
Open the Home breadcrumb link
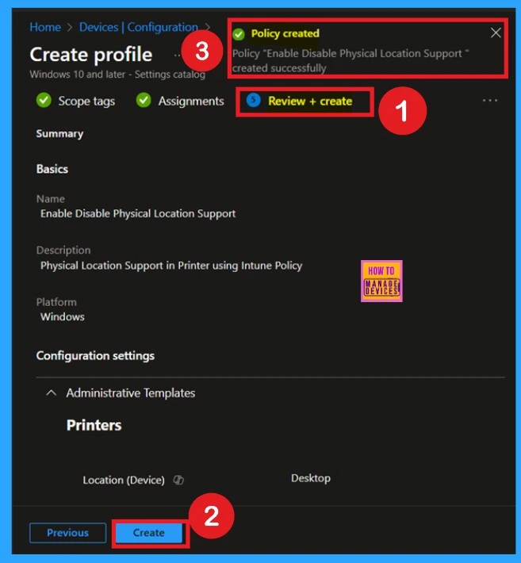click(45, 27)
